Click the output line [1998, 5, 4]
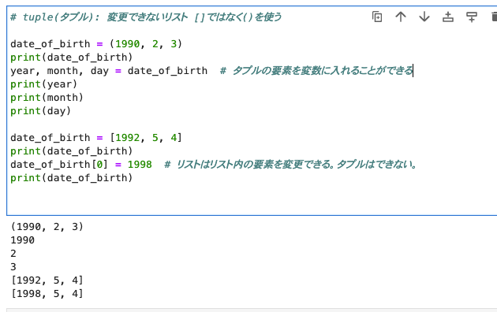The image size is (497, 312). click(x=47, y=294)
